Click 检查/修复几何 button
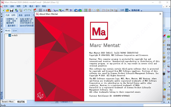The width and height of the screenshot is (171, 107). coord(26,19)
